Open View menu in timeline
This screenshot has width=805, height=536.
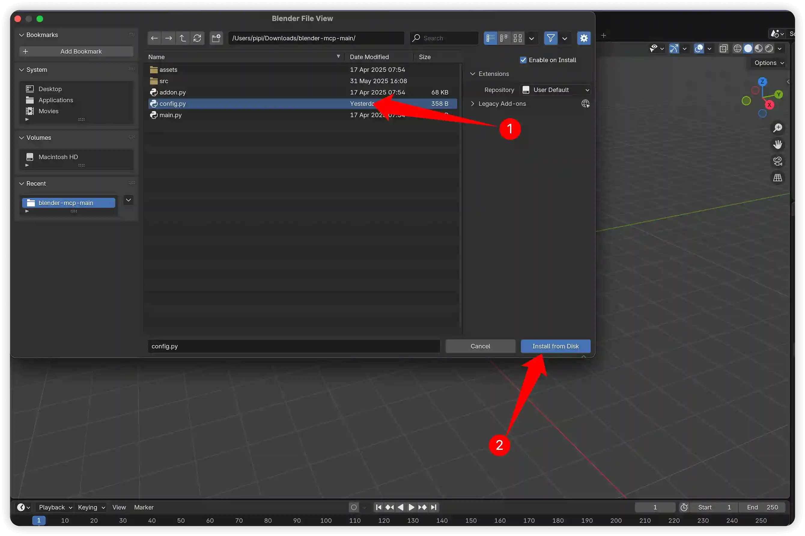[119, 507]
